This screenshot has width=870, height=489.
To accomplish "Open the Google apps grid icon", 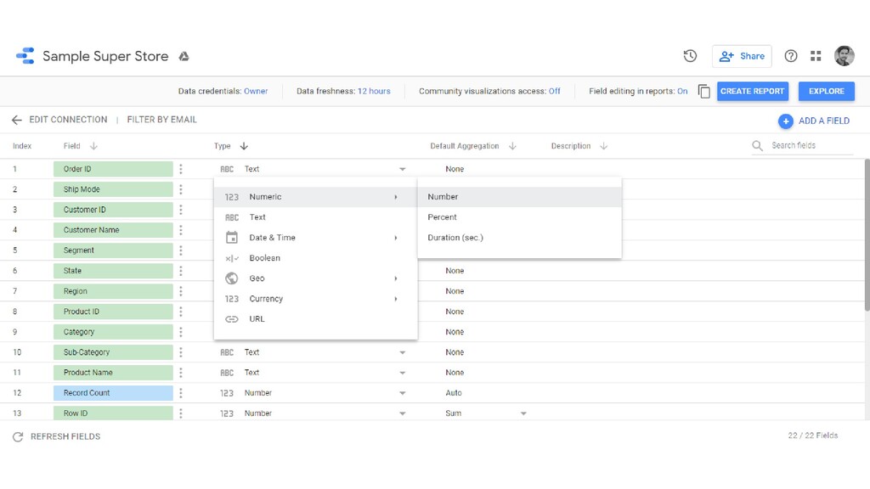I will [x=816, y=56].
